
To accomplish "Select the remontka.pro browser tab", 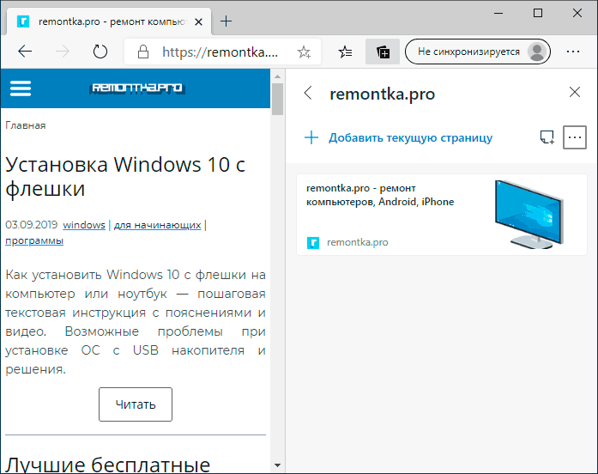I will [109, 21].
